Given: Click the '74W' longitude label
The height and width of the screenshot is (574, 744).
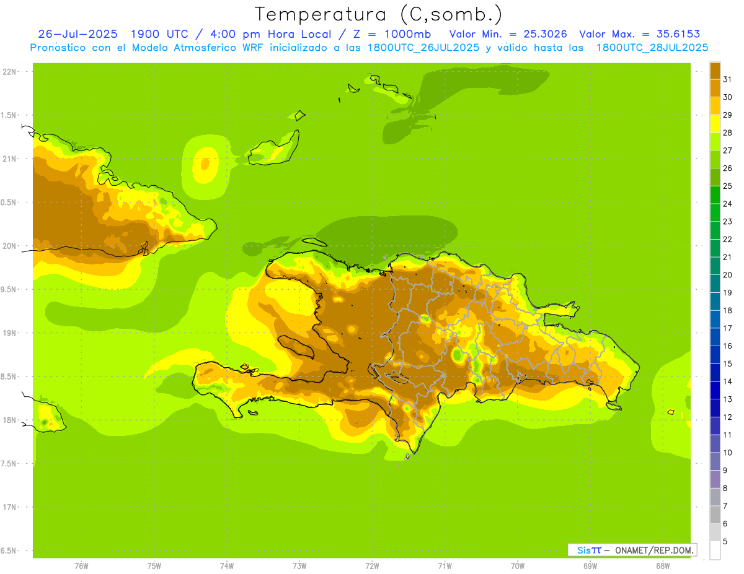Looking at the screenshot, I should [x=227, y=566].
